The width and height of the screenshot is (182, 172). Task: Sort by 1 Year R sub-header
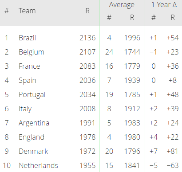173,17
